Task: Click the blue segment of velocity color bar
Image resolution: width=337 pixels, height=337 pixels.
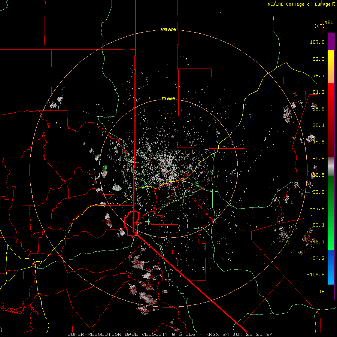Action: point(331,267)
